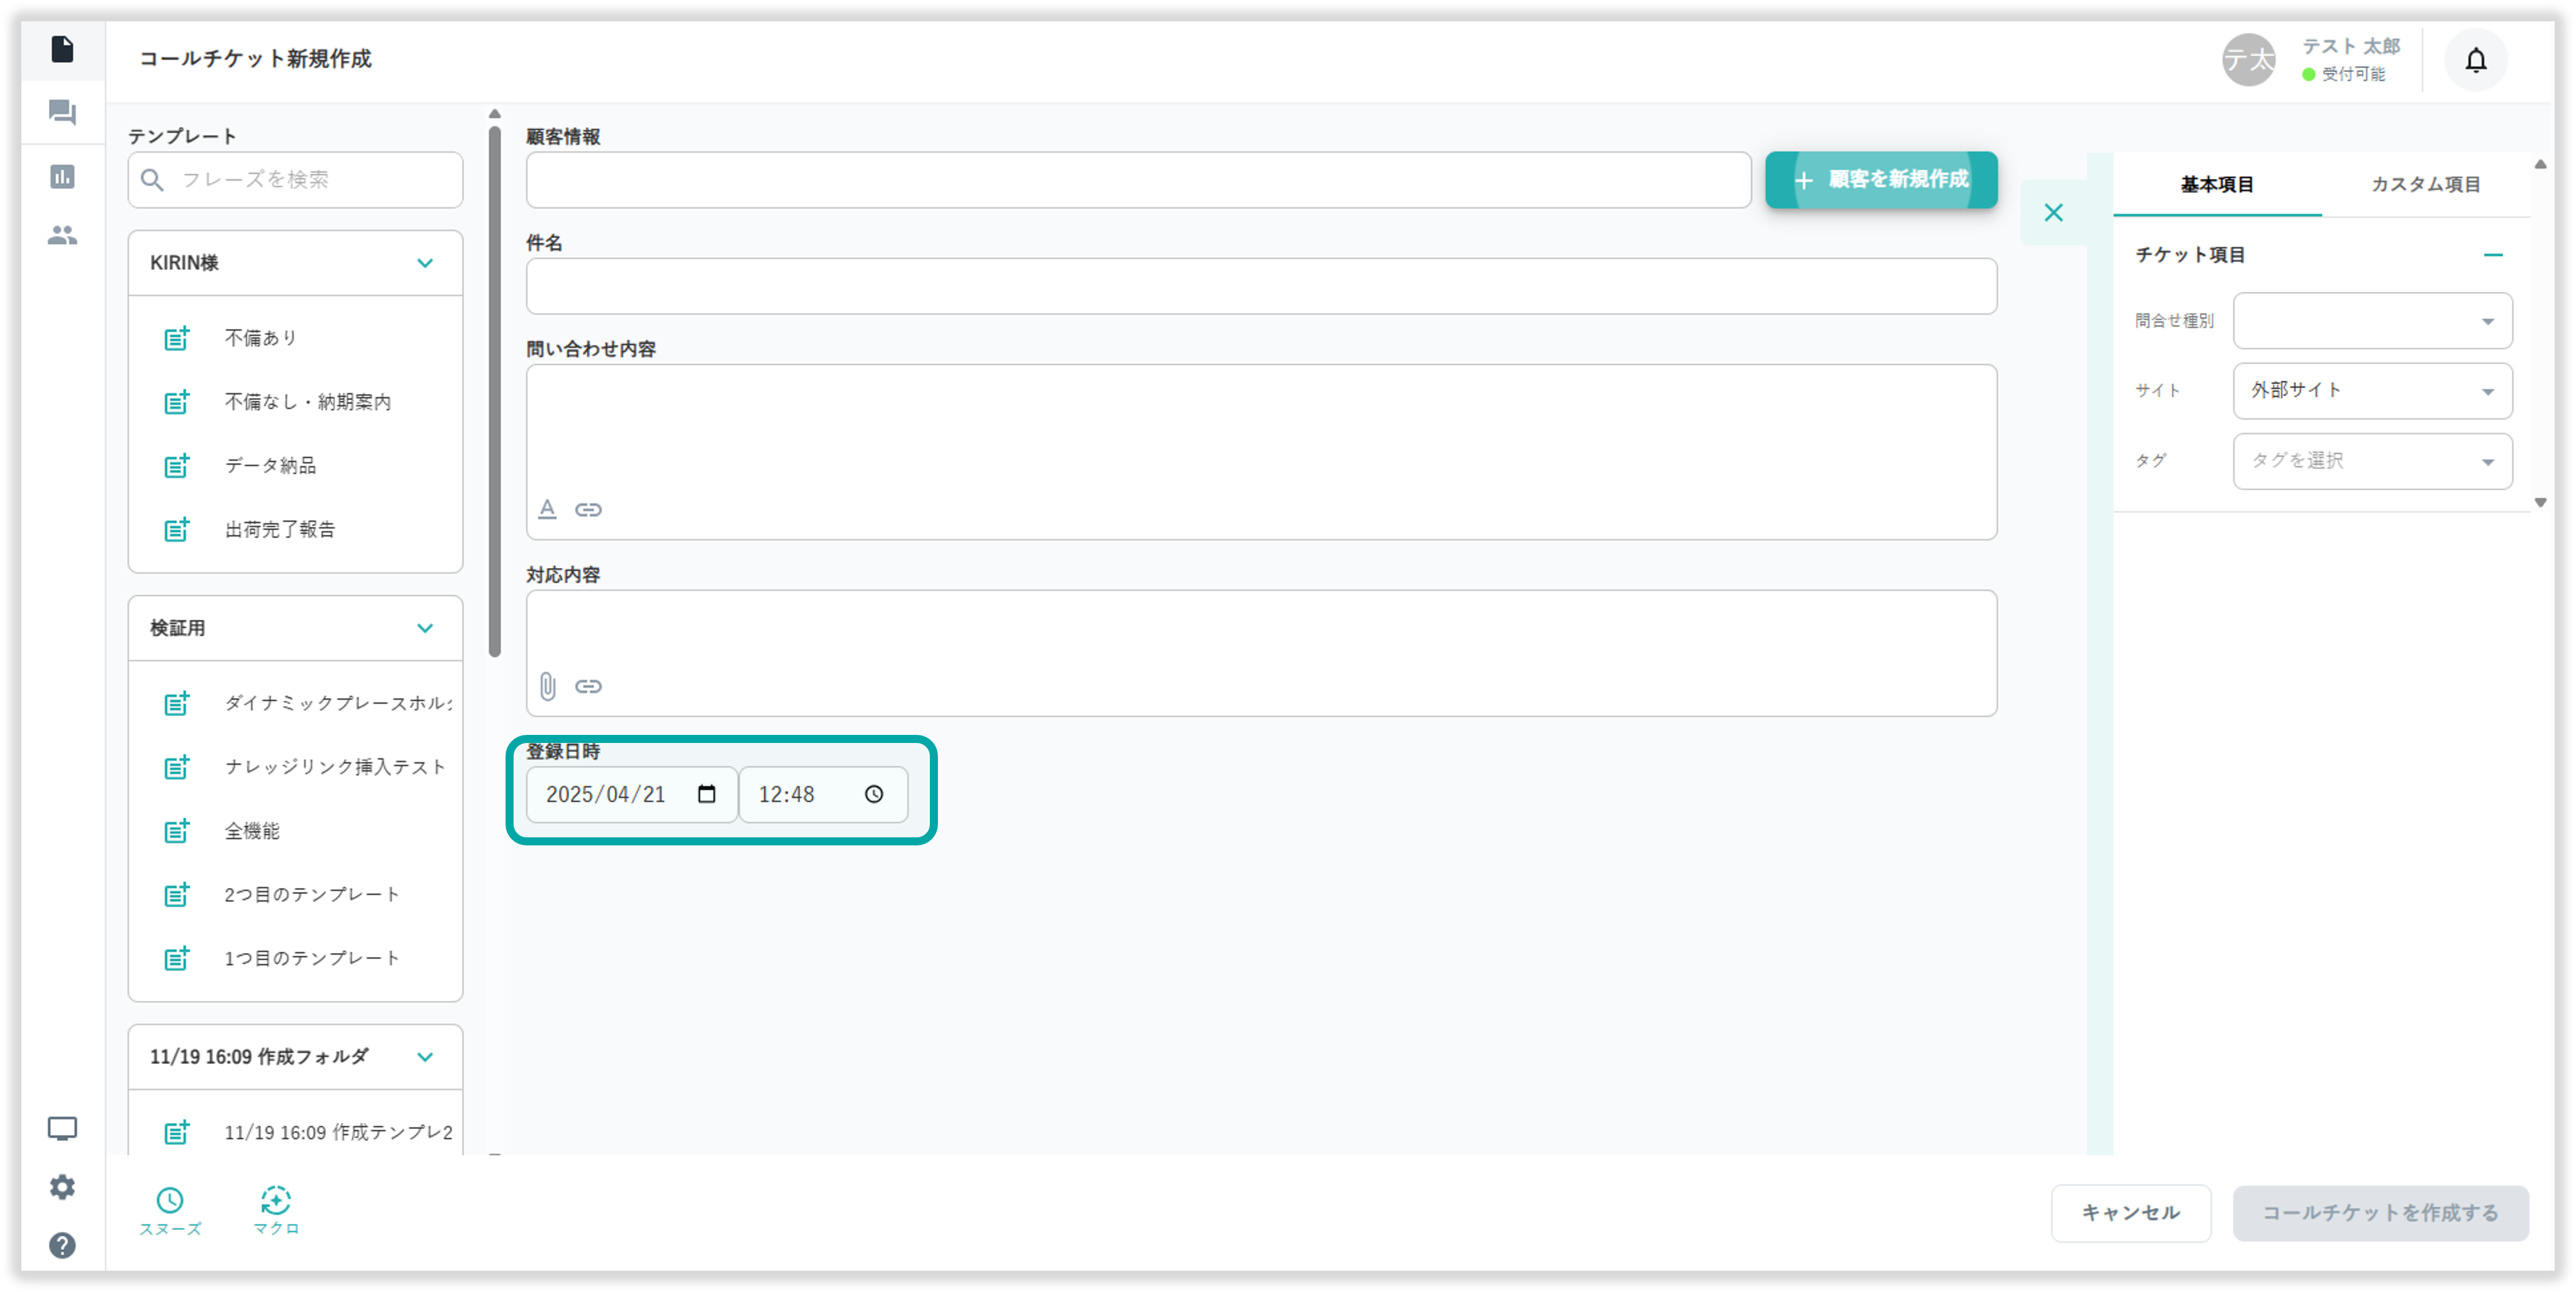Click the snooze clock icon
2576x1292 pixels.
(170, 1200)
